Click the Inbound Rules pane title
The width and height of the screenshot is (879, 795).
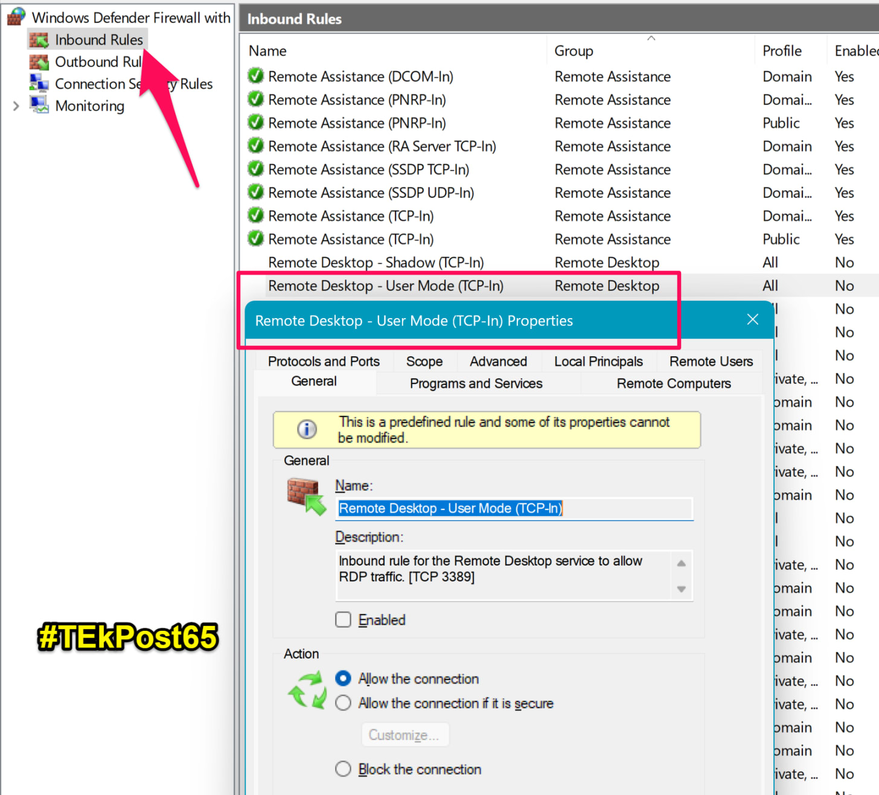pos(294,19)
